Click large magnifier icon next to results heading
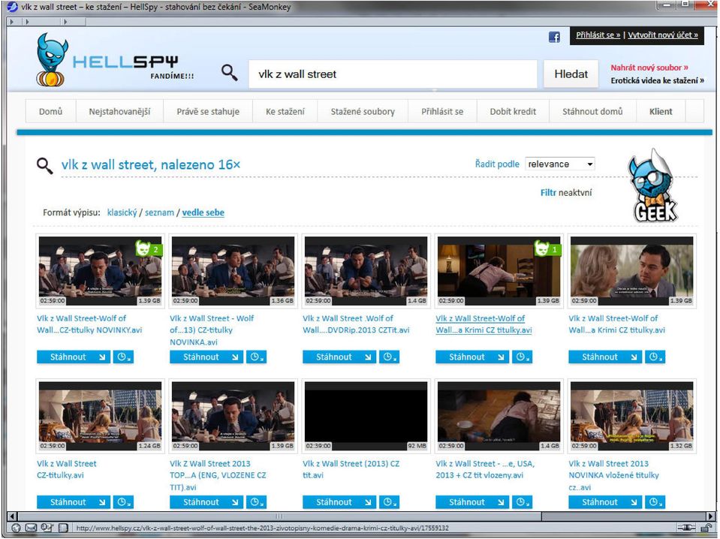The height and width of the screenshot is (539, 720). [x=44, y=165]
